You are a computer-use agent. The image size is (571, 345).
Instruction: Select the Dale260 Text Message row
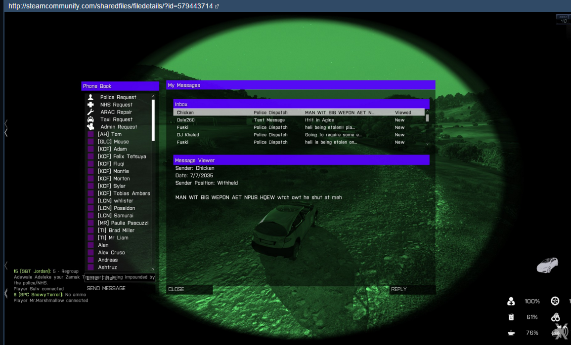(299, 120)
